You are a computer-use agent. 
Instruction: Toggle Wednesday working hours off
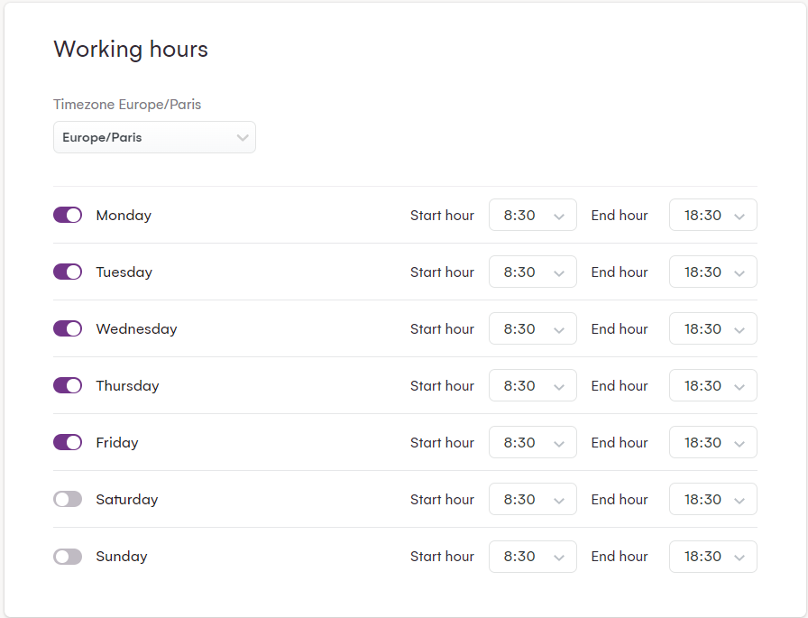[x=68, y=328]
